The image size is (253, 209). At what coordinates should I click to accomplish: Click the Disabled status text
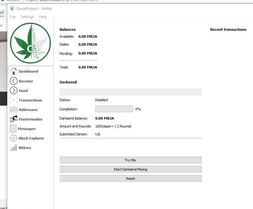point(101,100)
